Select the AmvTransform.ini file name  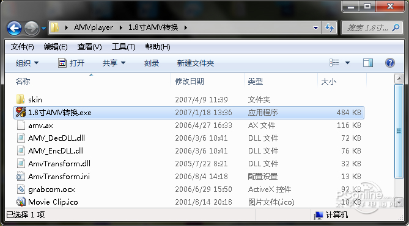[59, 177]
